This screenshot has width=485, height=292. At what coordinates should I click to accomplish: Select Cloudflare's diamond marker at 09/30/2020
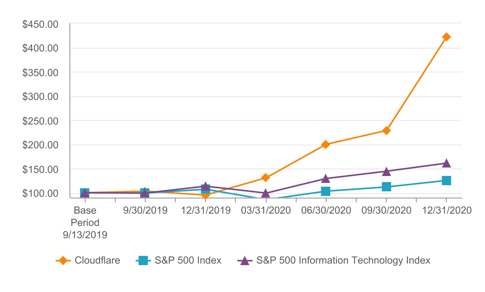pyautogui.click(x=386, y=131)
